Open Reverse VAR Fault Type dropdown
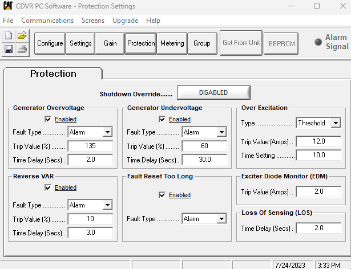Viewport: 351px width, 269px height. point(107,205)
